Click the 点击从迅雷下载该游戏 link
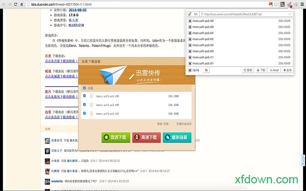The height and width of the screenshot is (191, 306). pyautogui.click(x=62, y=117)
